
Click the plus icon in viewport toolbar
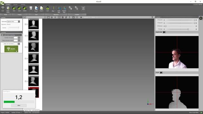click(81, 17)
